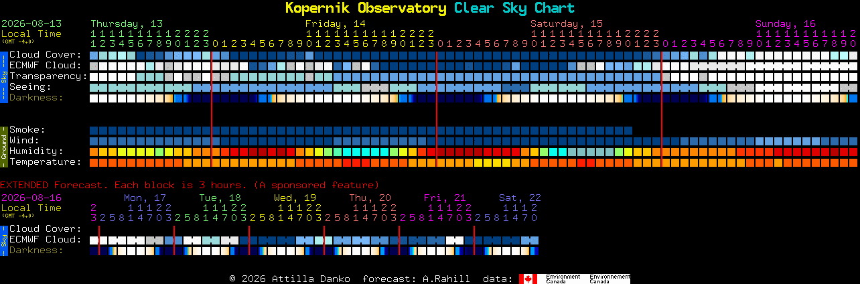Click the 'Environnement Canada' French logo text
This screenshot has width=860, height=284.
[610, 279]
